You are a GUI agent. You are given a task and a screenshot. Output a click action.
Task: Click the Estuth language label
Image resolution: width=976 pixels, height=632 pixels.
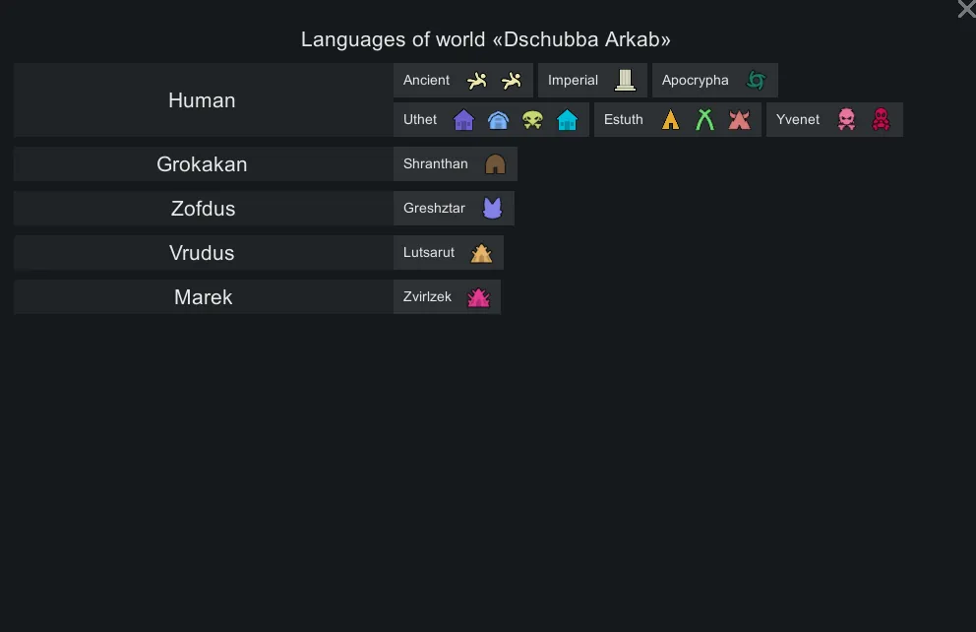[624, 120]
